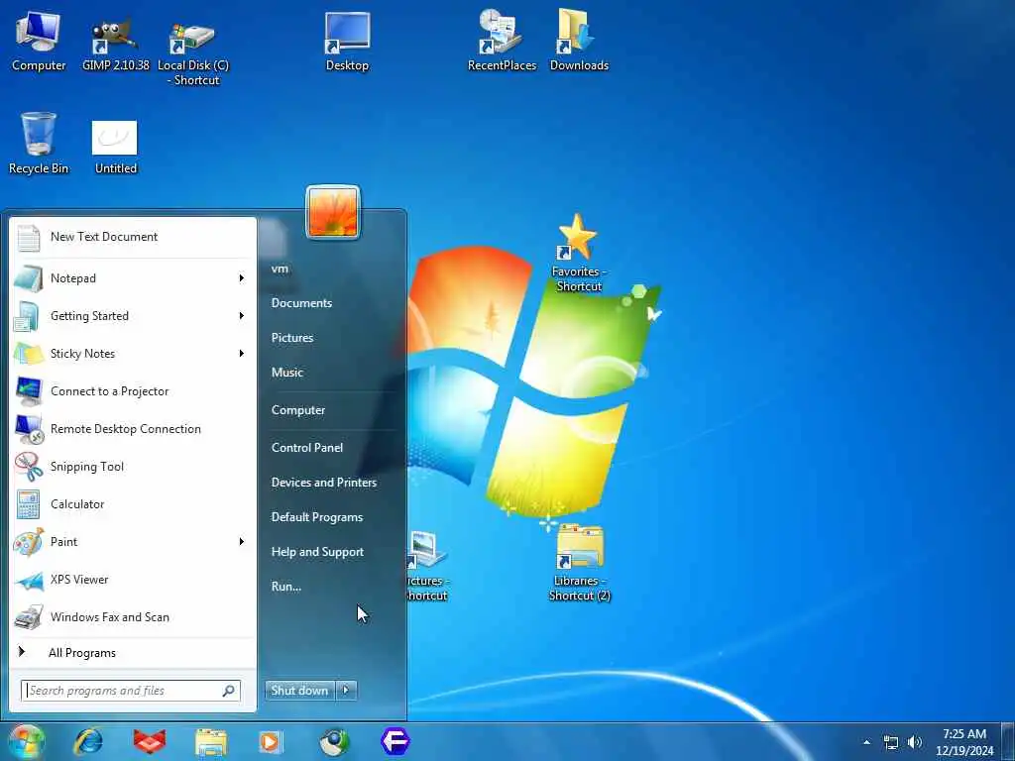Image resolution: width=1015 pixels, height=761 pixels.
Task: Open Devices and Printers
Action: coord(324,483)
